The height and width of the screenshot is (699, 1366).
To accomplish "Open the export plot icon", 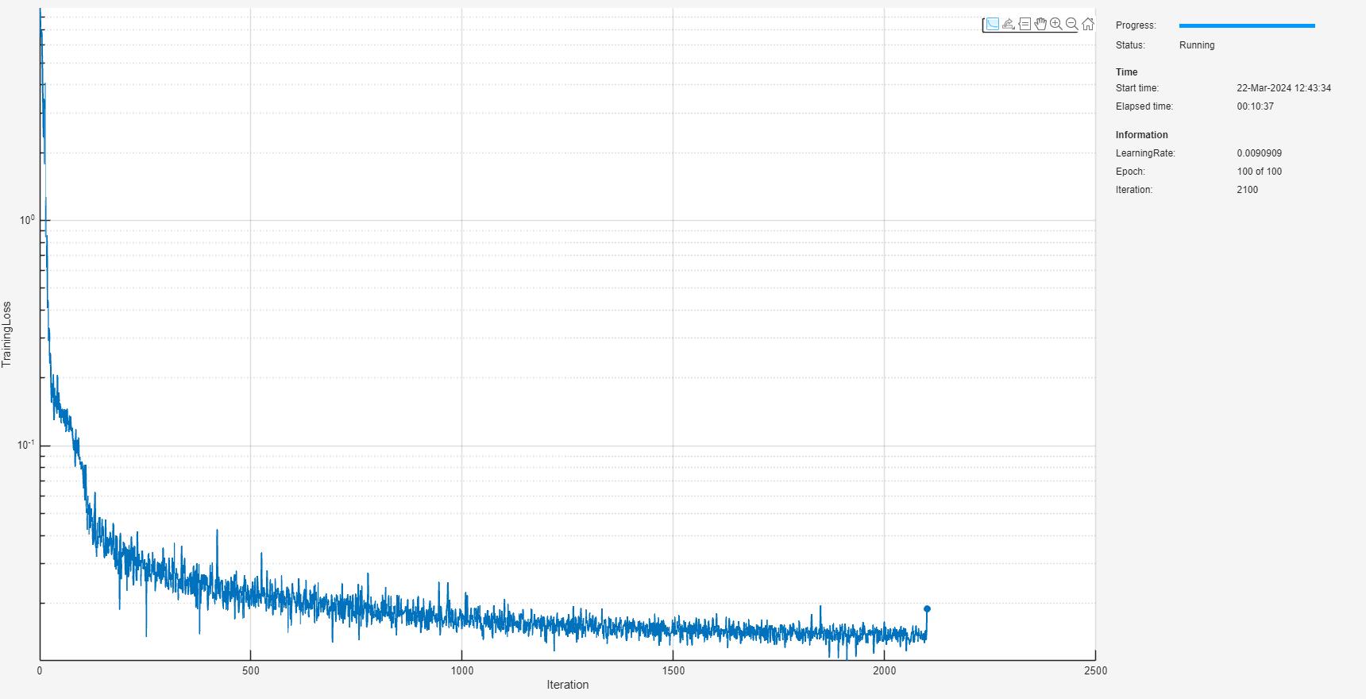I will 1008,24.
